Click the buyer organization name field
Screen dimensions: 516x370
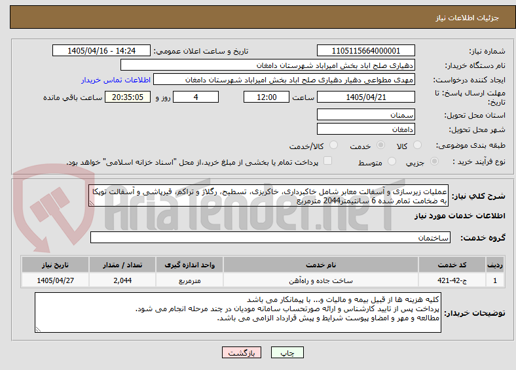click(x=268, y=65)
